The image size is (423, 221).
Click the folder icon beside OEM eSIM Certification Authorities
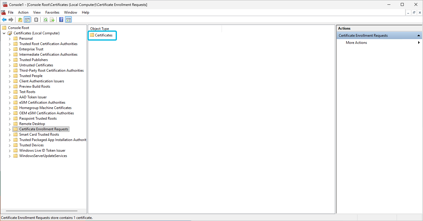click(x=15, y=113)
